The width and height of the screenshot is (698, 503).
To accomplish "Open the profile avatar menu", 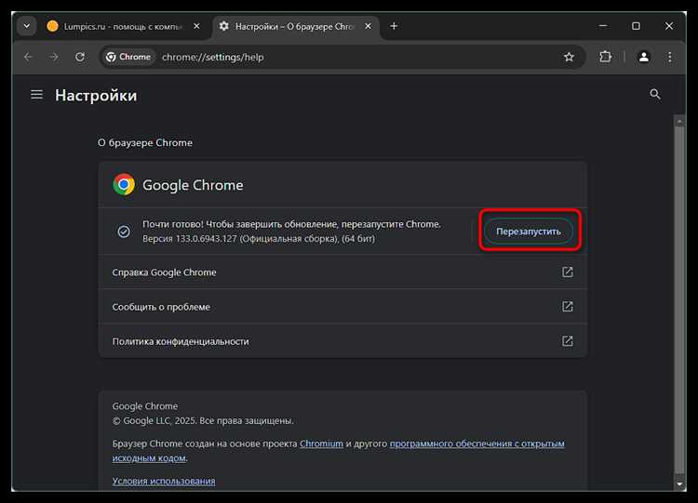I will coord(644,57).
